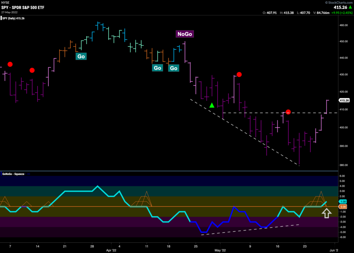This screenshot has width=354, height=253.
Task: Click the oscillator line peak at 4.00
Action: (97, 186)
